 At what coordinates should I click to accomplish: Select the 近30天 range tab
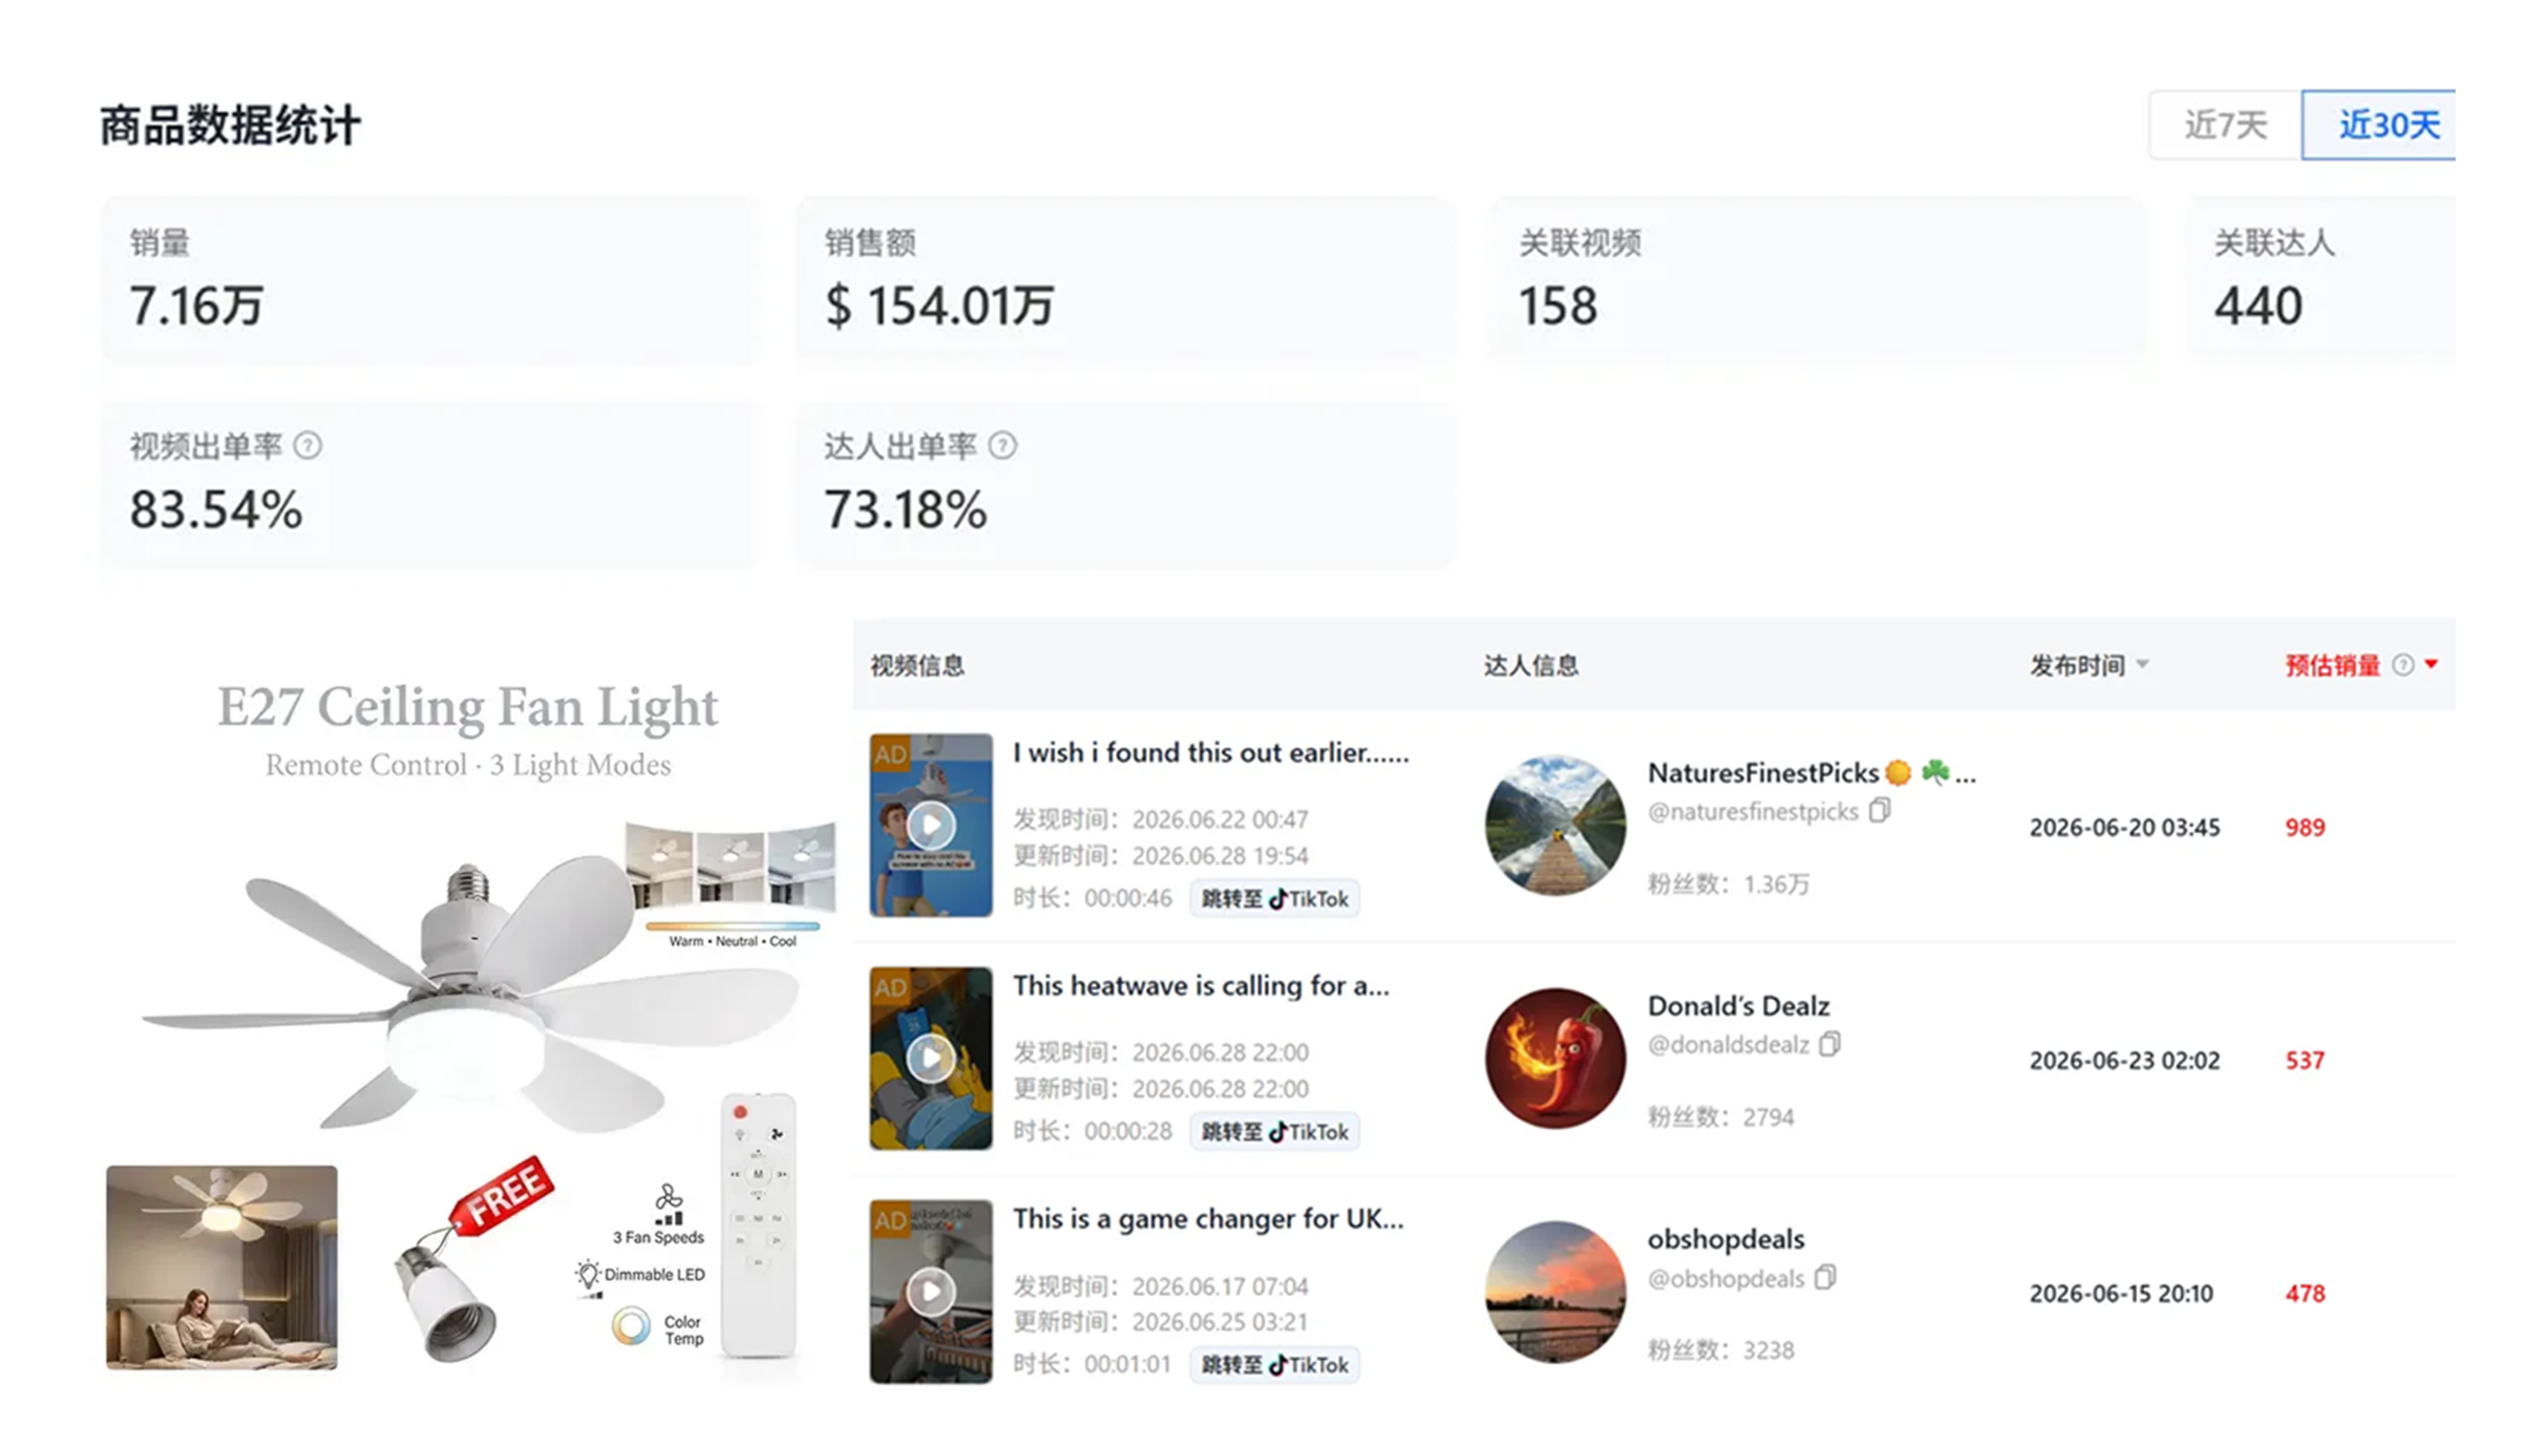tap(2379, 125)
